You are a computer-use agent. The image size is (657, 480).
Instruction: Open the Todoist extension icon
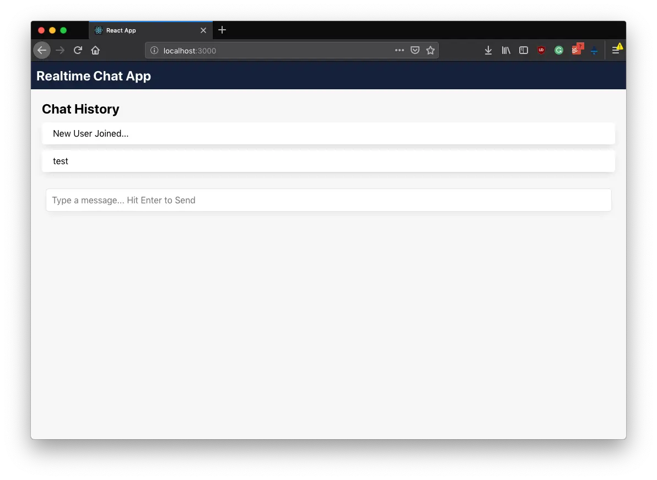[x=578, y=49]
